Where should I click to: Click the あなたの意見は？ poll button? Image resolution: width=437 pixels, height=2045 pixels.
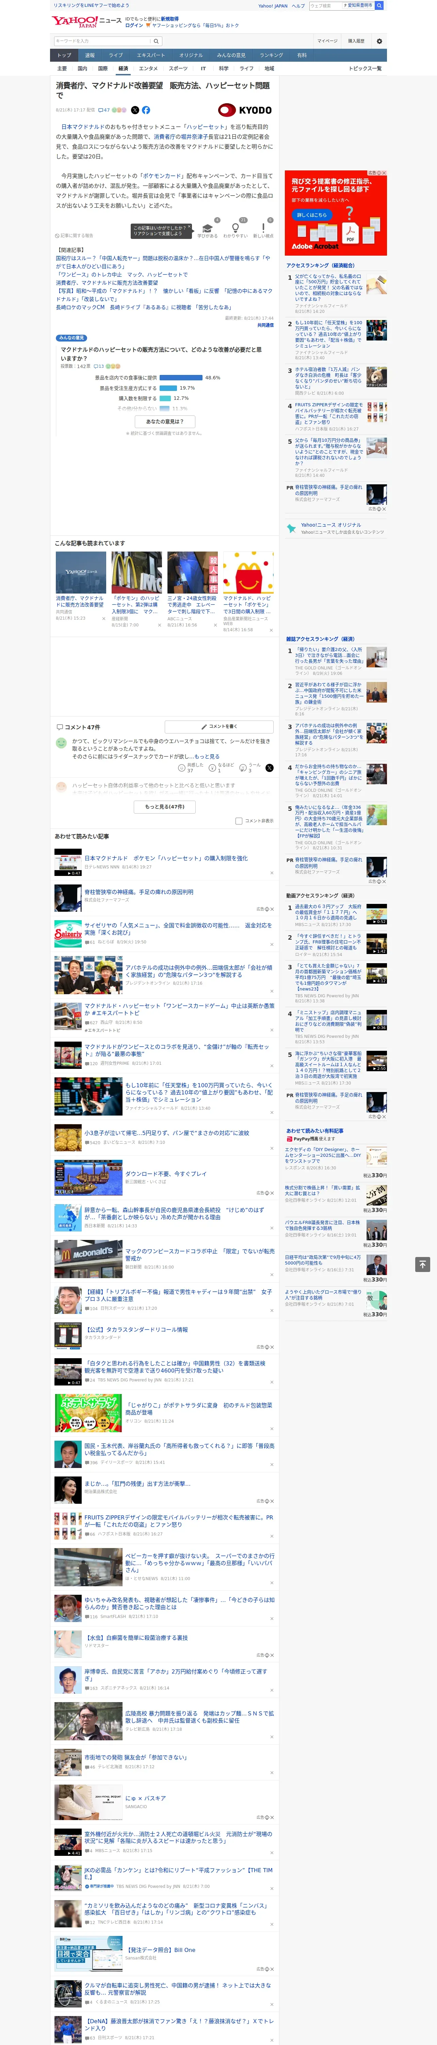(x=165, y=422)
